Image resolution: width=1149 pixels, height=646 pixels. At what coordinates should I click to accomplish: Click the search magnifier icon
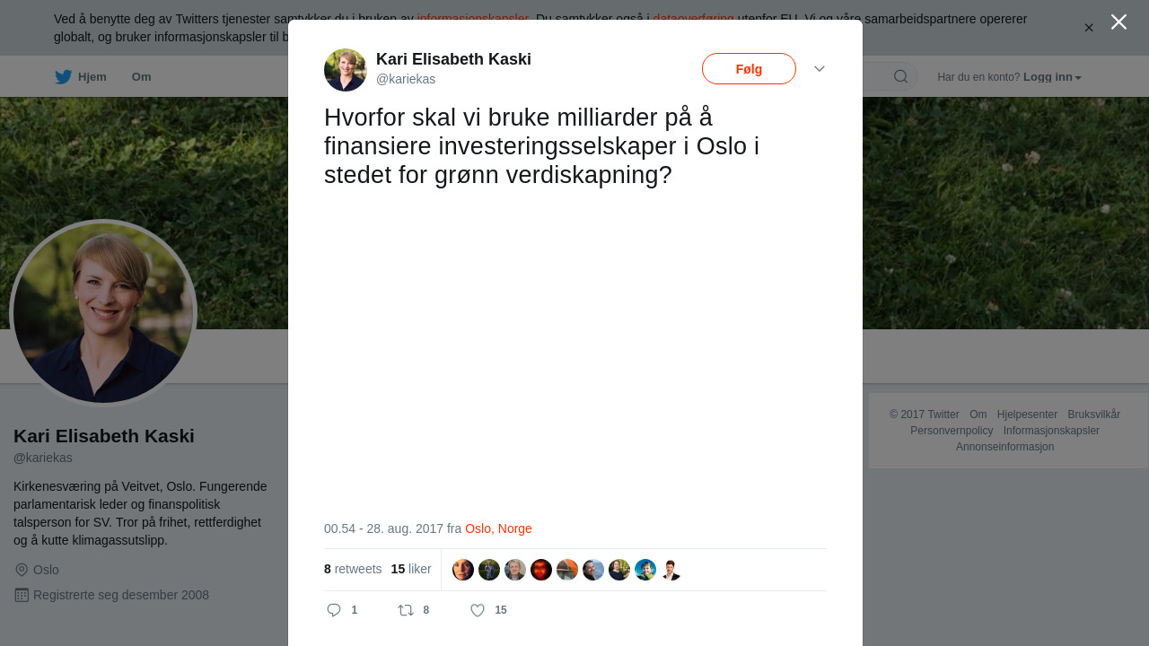[x=900, y=76]
